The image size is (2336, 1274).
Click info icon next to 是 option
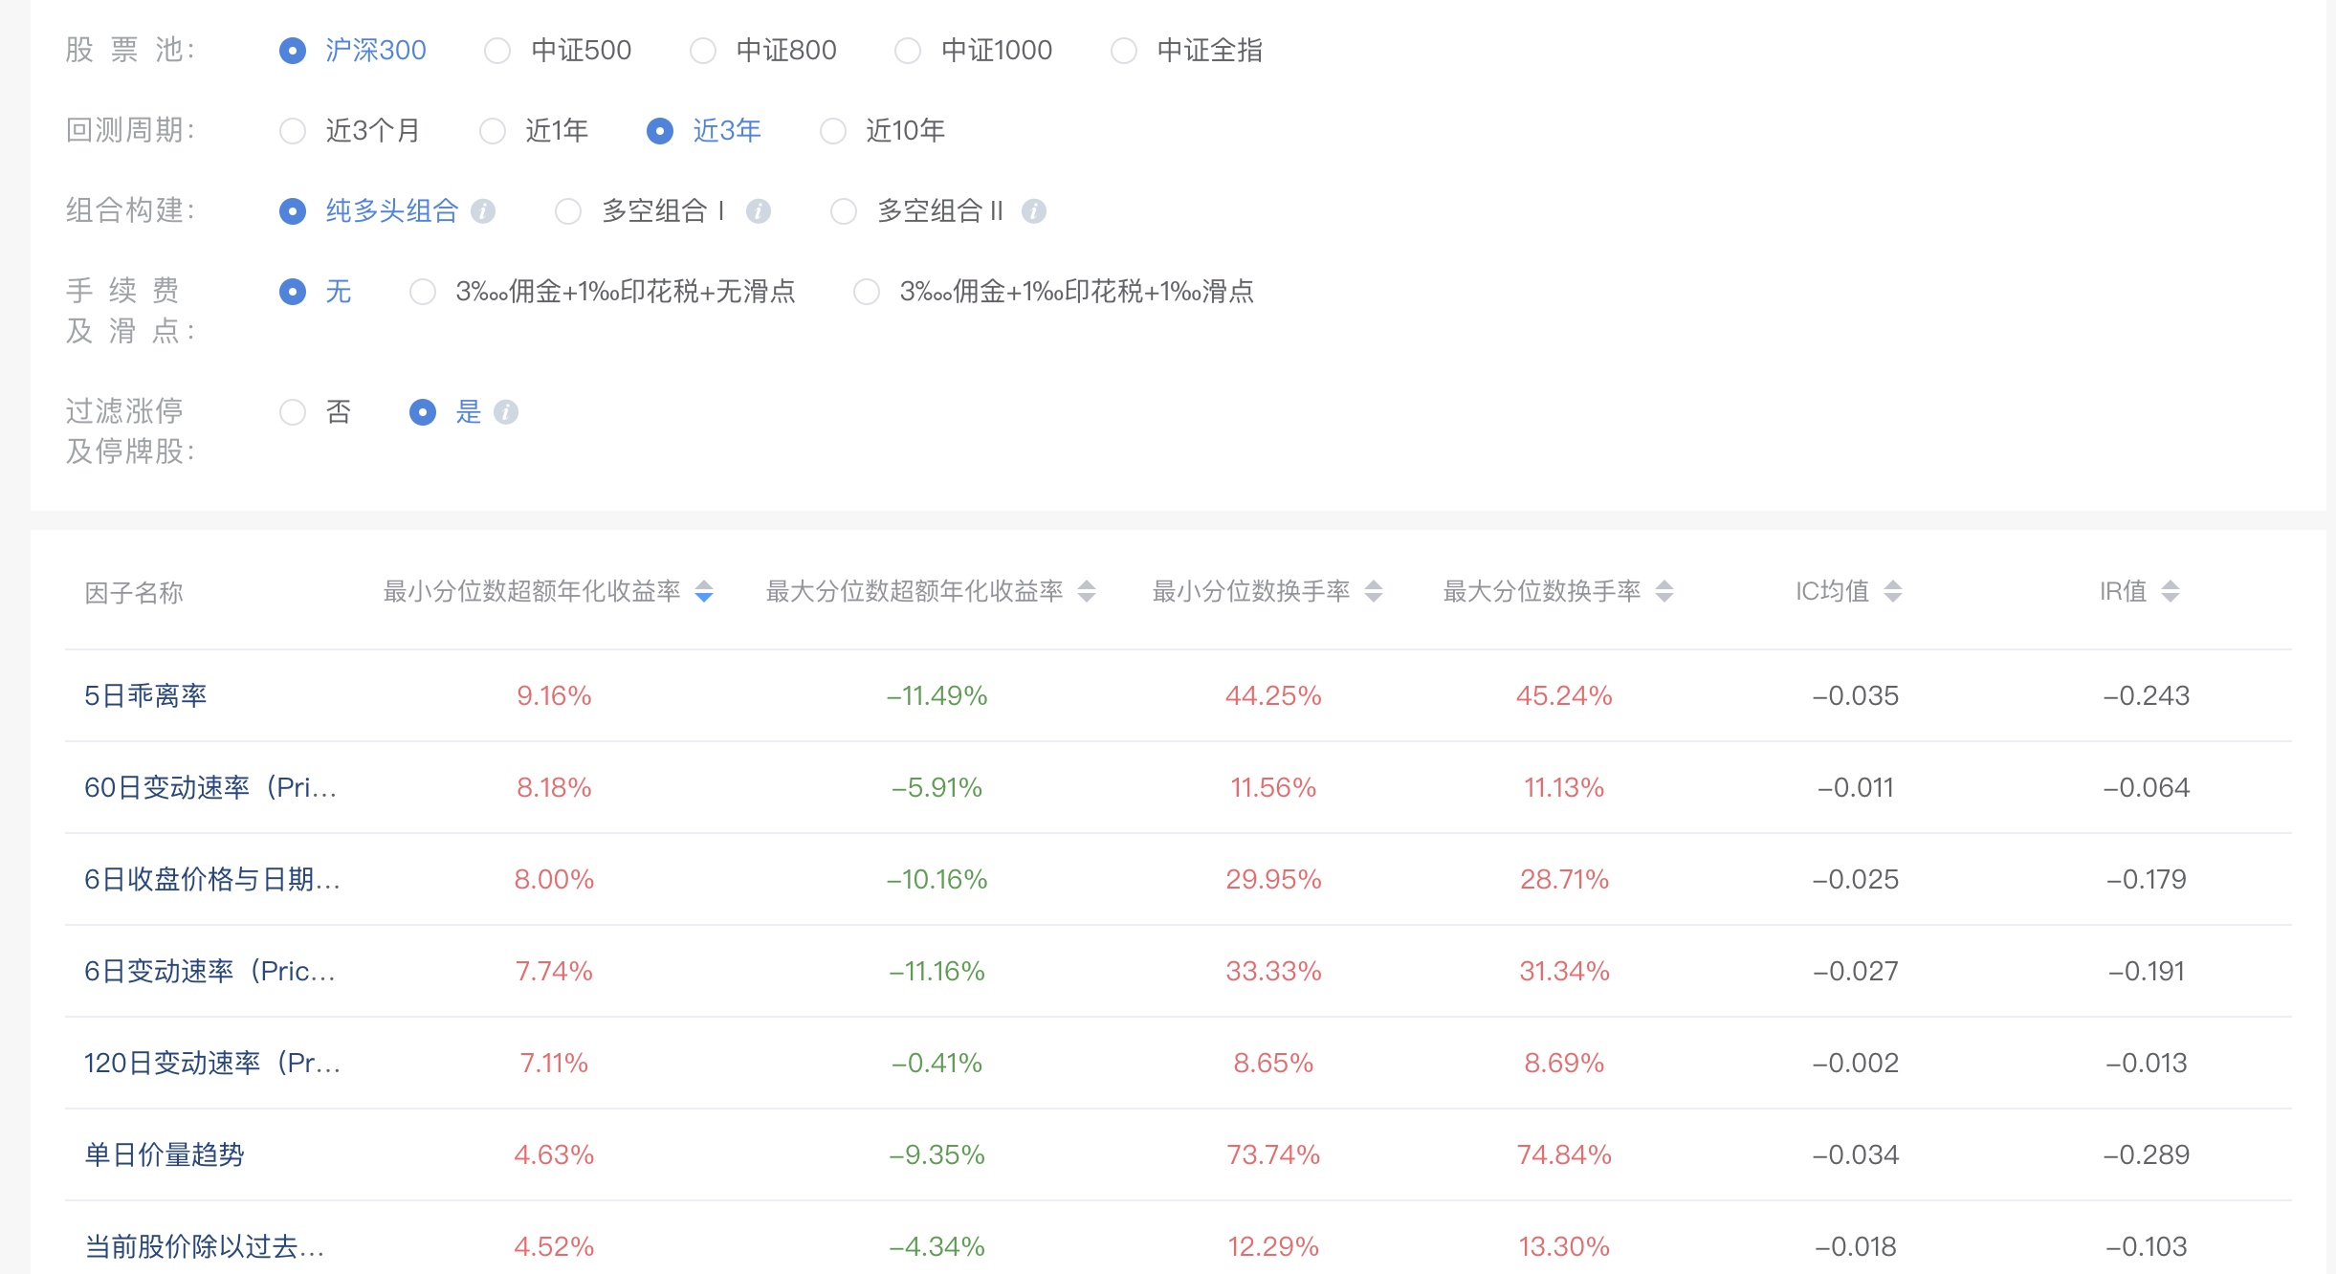(x=506, y=412)
